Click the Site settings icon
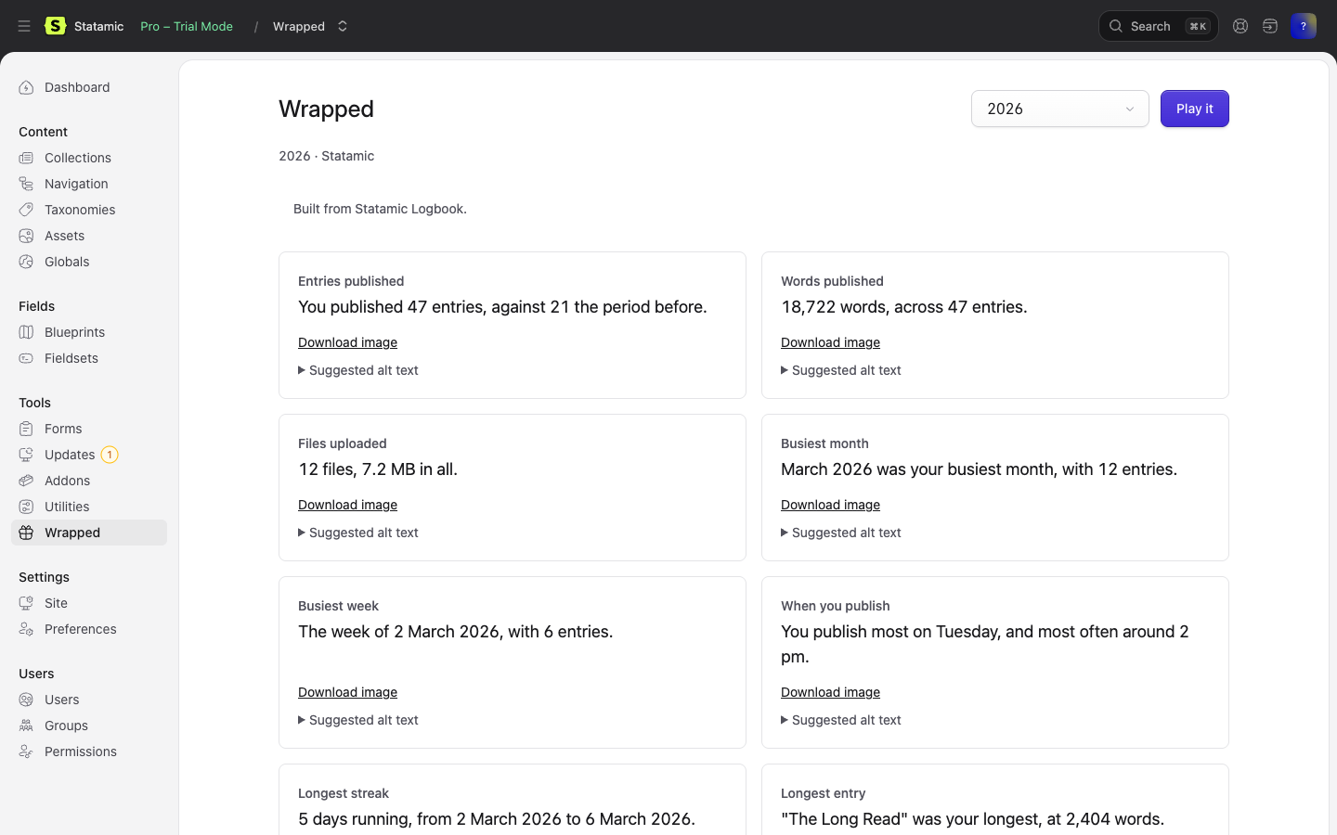Image resolution: width=1337 pixels, height=835 pixels. pyautogui.click(x=26, y=603)
